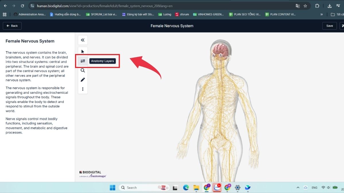Open the browser downloads icon
This screenshot has width=344, height=193.
330,6
